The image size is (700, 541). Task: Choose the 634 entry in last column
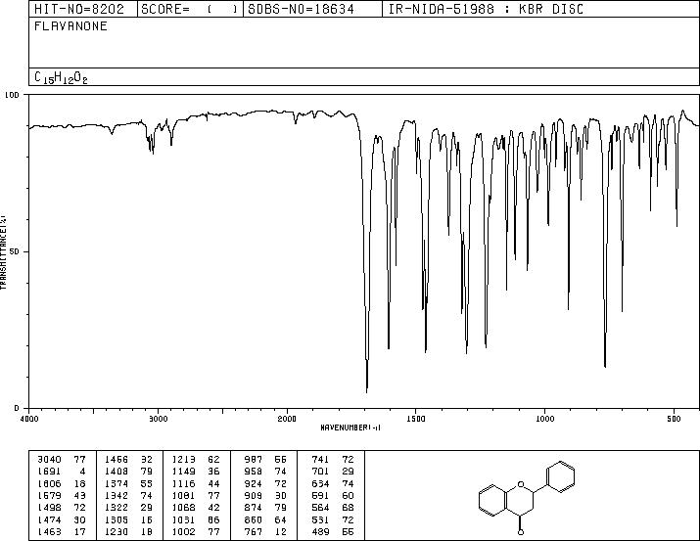point(333,484)
